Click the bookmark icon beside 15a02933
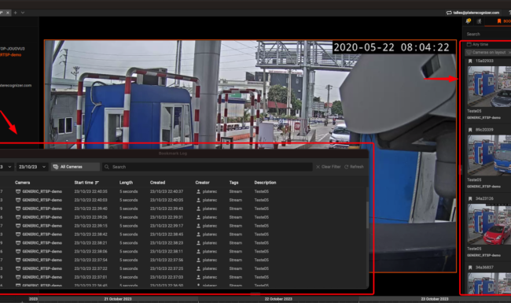Image resolution: width=511 pixels, height=303 pixels. point(470,61)
